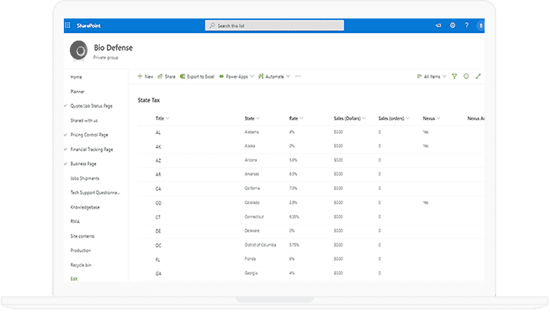Share the State Tax list

pyautogui.click(x=166, y=77)
